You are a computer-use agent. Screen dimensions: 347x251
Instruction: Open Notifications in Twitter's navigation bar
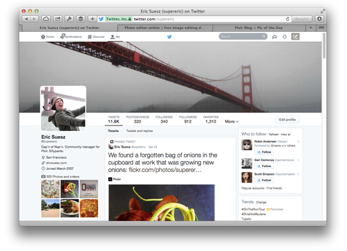71,37
